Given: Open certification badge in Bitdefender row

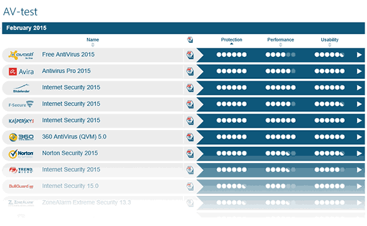Looking at the screenshot, I should tap(190, 88).
